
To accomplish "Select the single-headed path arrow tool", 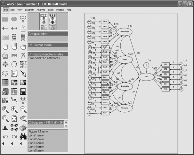I will click(x=5, y=28).
